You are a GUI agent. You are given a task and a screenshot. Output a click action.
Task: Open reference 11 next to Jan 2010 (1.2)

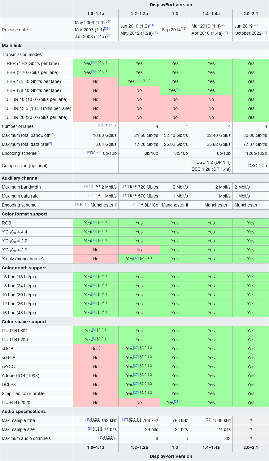(x=151, y=25)
